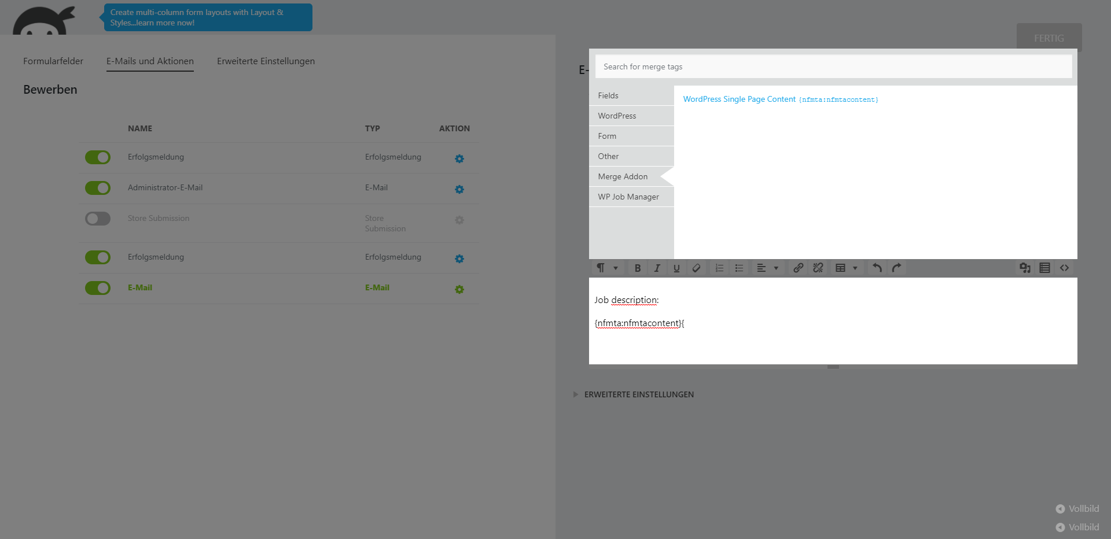Select WordPress merge tag category
Viewport: 1111px width, 539px height.
631,116
